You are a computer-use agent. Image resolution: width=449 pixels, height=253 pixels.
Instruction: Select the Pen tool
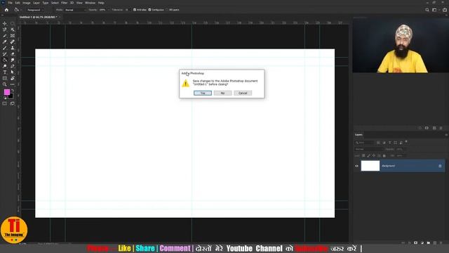tap(13, 66)
